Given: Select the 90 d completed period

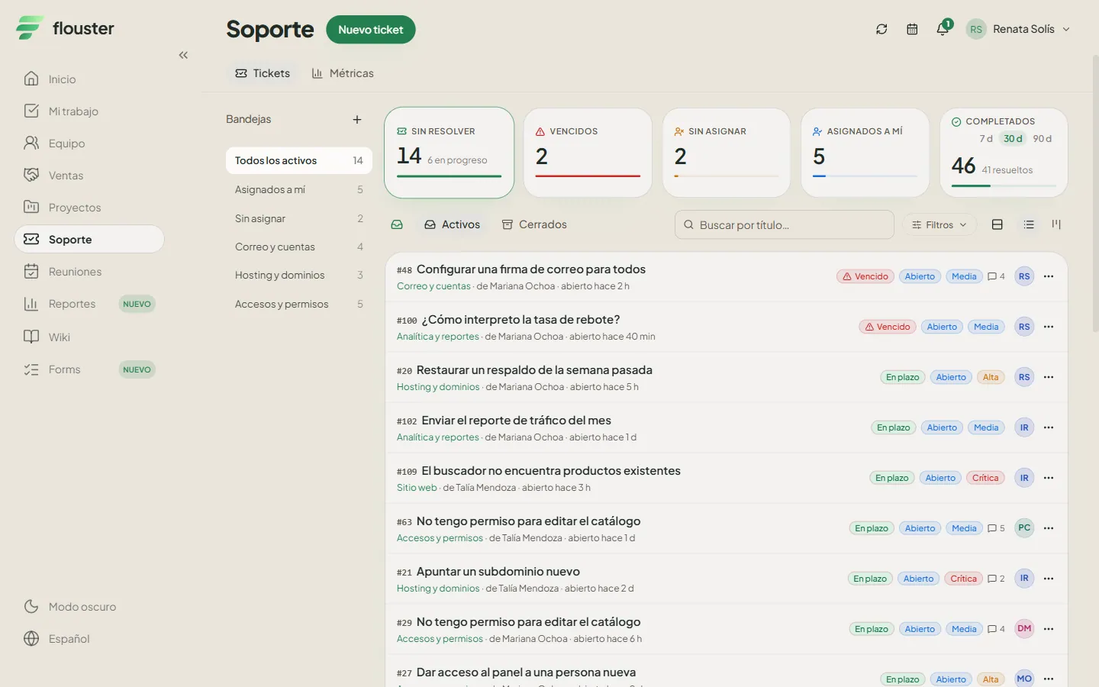Looking at the screenshot, I should pos(1043,139).
